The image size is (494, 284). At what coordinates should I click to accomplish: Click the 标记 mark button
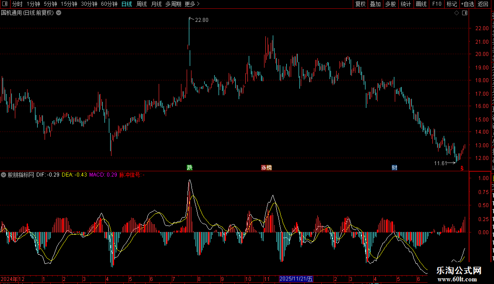(452, 4)
